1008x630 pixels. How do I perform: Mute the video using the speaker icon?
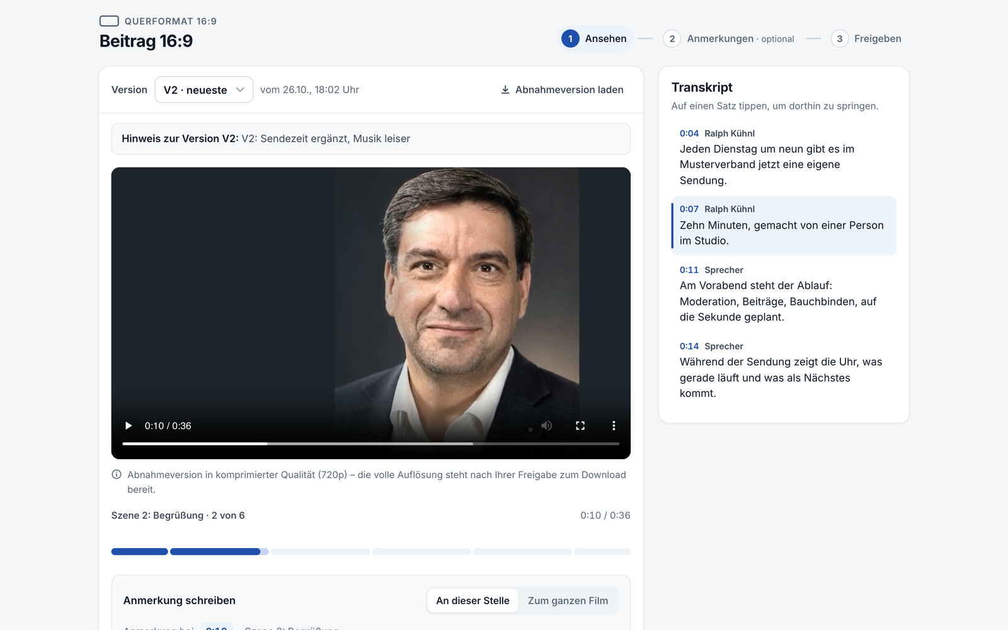546,426
